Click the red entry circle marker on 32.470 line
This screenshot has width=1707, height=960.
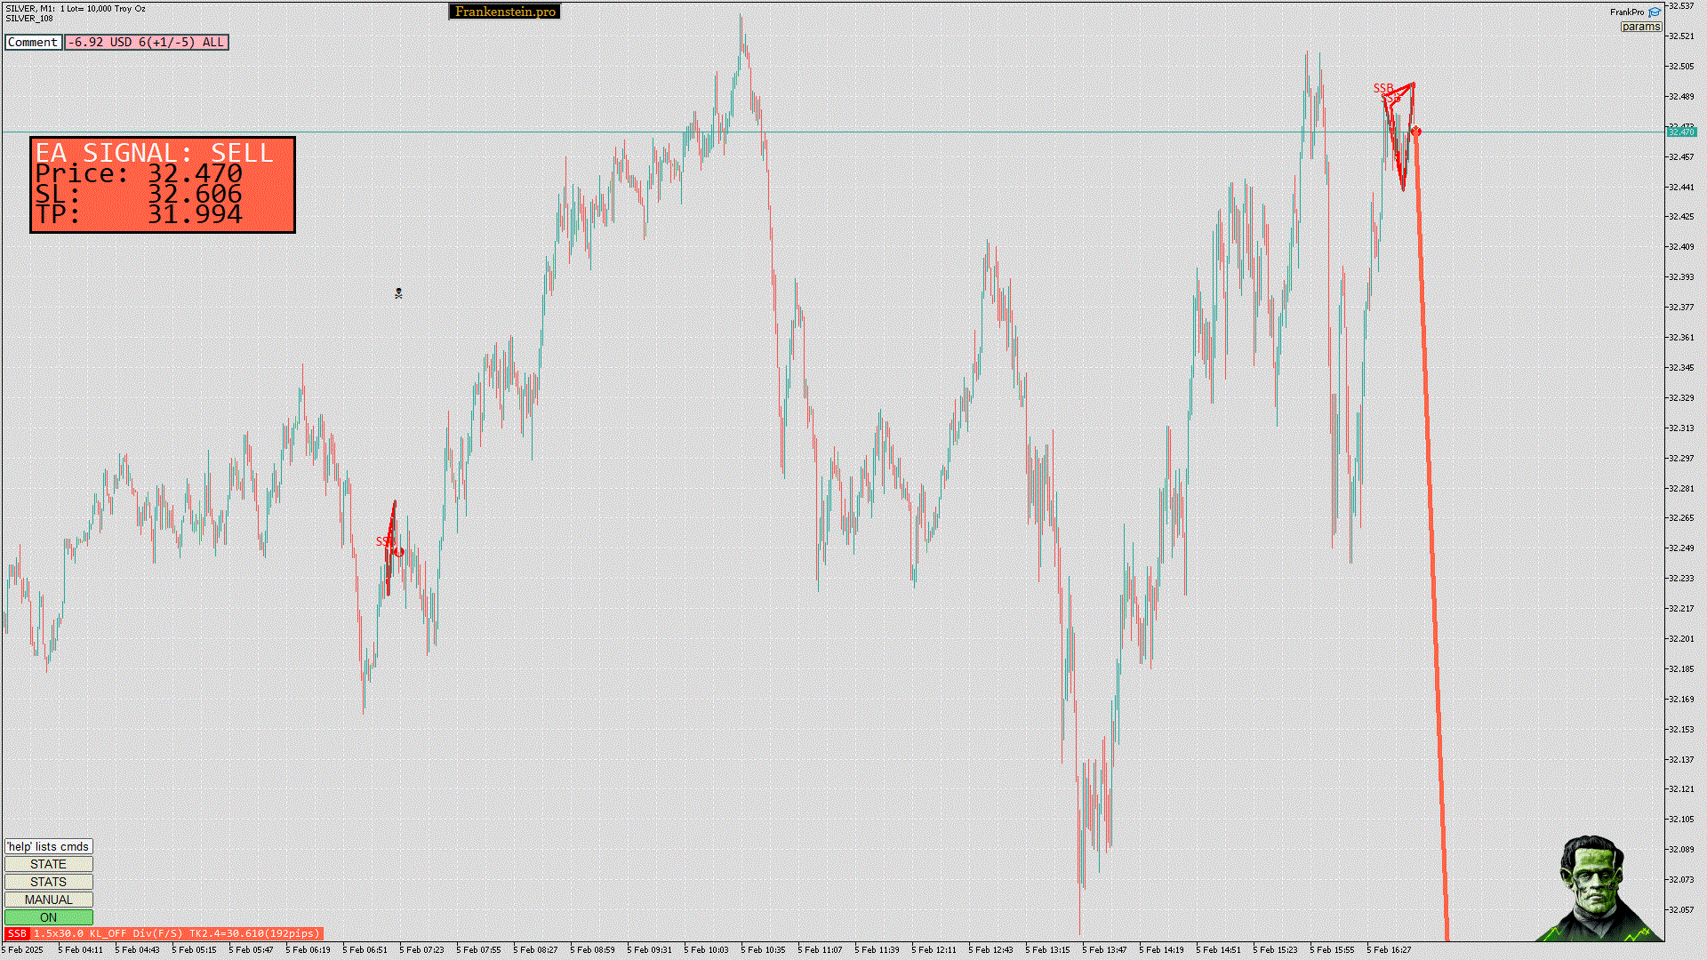pyautogui.click(x=1416, y=132)
